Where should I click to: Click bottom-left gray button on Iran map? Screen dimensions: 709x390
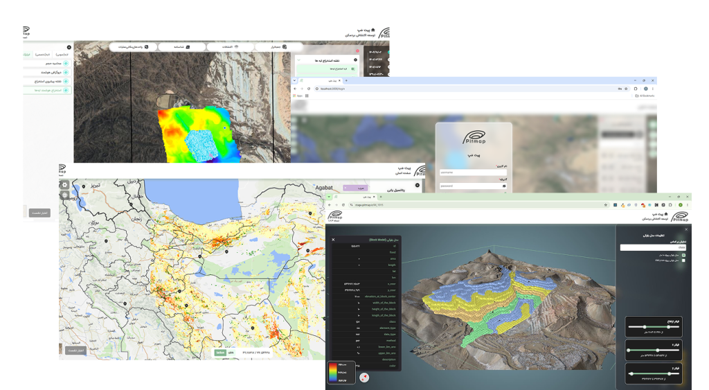[76, 351]
